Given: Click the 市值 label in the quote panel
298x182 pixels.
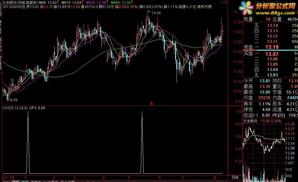Looking at the screenshot, I should (x=277, y=92).
